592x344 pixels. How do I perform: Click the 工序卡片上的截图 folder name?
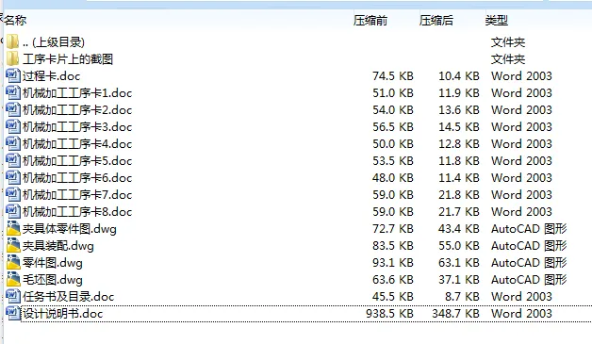click(x=68, y=59)
